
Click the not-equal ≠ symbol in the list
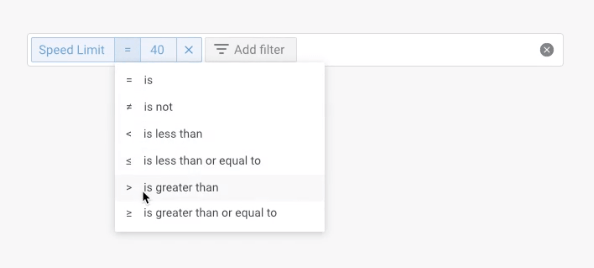point(129,107)
